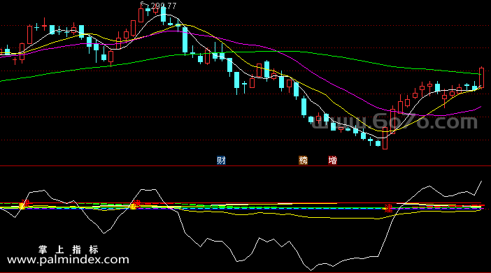Select the 建 signal without a yellow square

[388, 209]
